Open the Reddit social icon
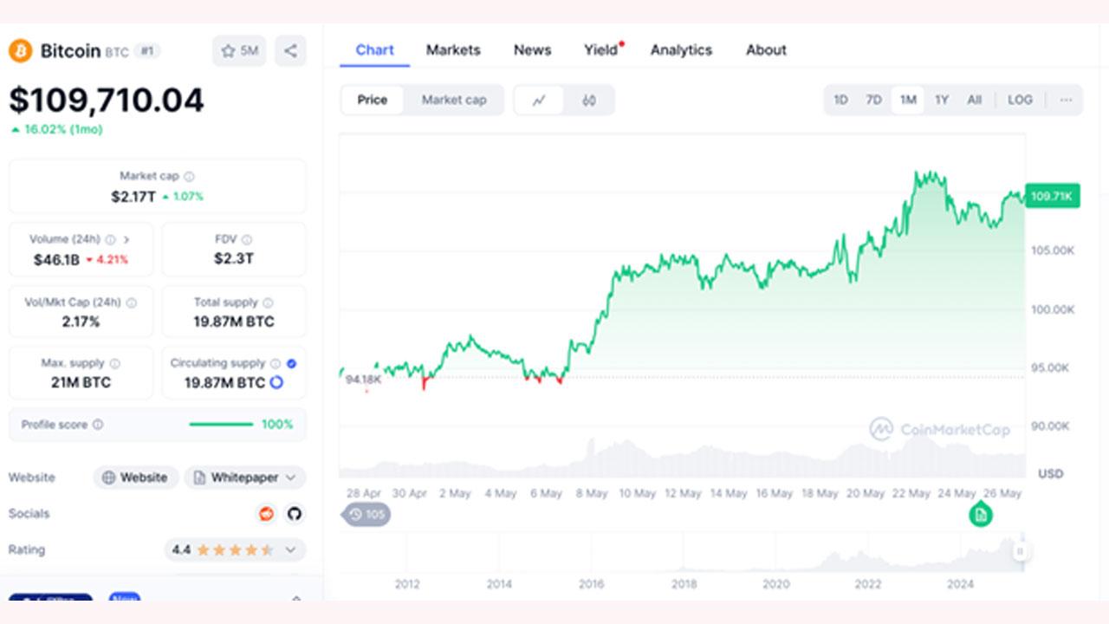1109x624 pixels. [266, 514]
